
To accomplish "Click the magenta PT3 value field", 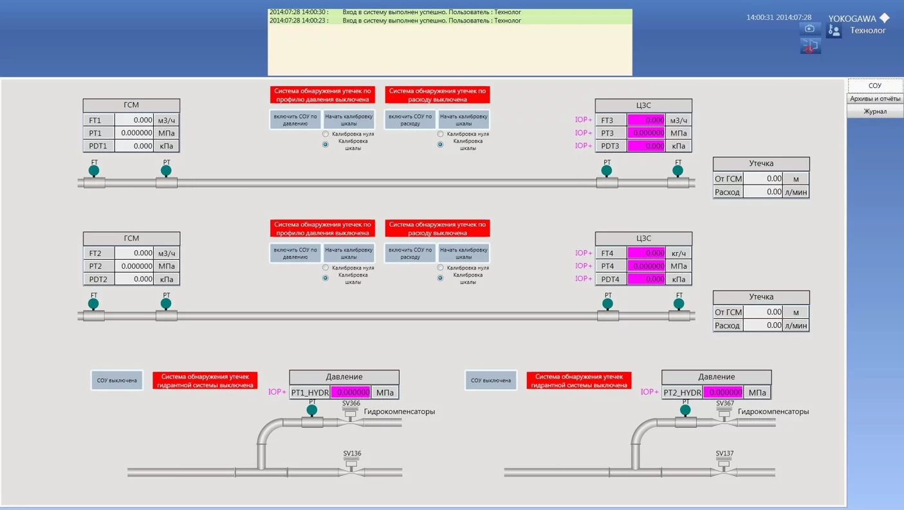I will pos(646,132).
